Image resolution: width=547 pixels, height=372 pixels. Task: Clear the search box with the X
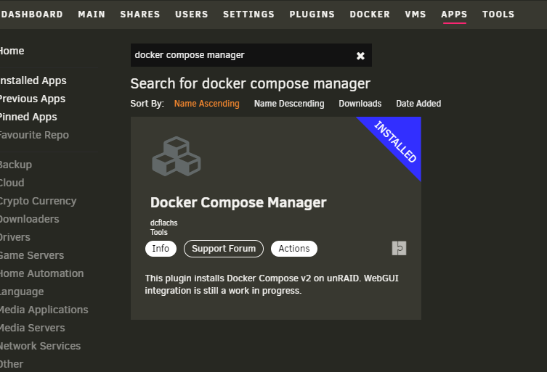pyautogui.click(x=360, y=56)
